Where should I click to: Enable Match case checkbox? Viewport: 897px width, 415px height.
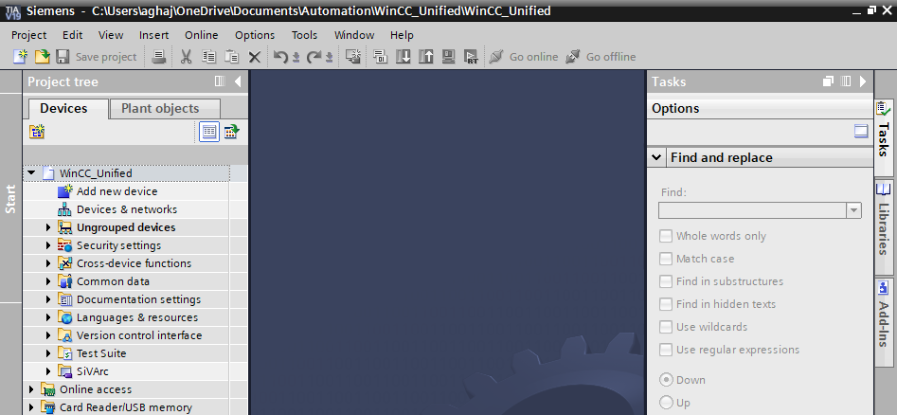[665, 259]
